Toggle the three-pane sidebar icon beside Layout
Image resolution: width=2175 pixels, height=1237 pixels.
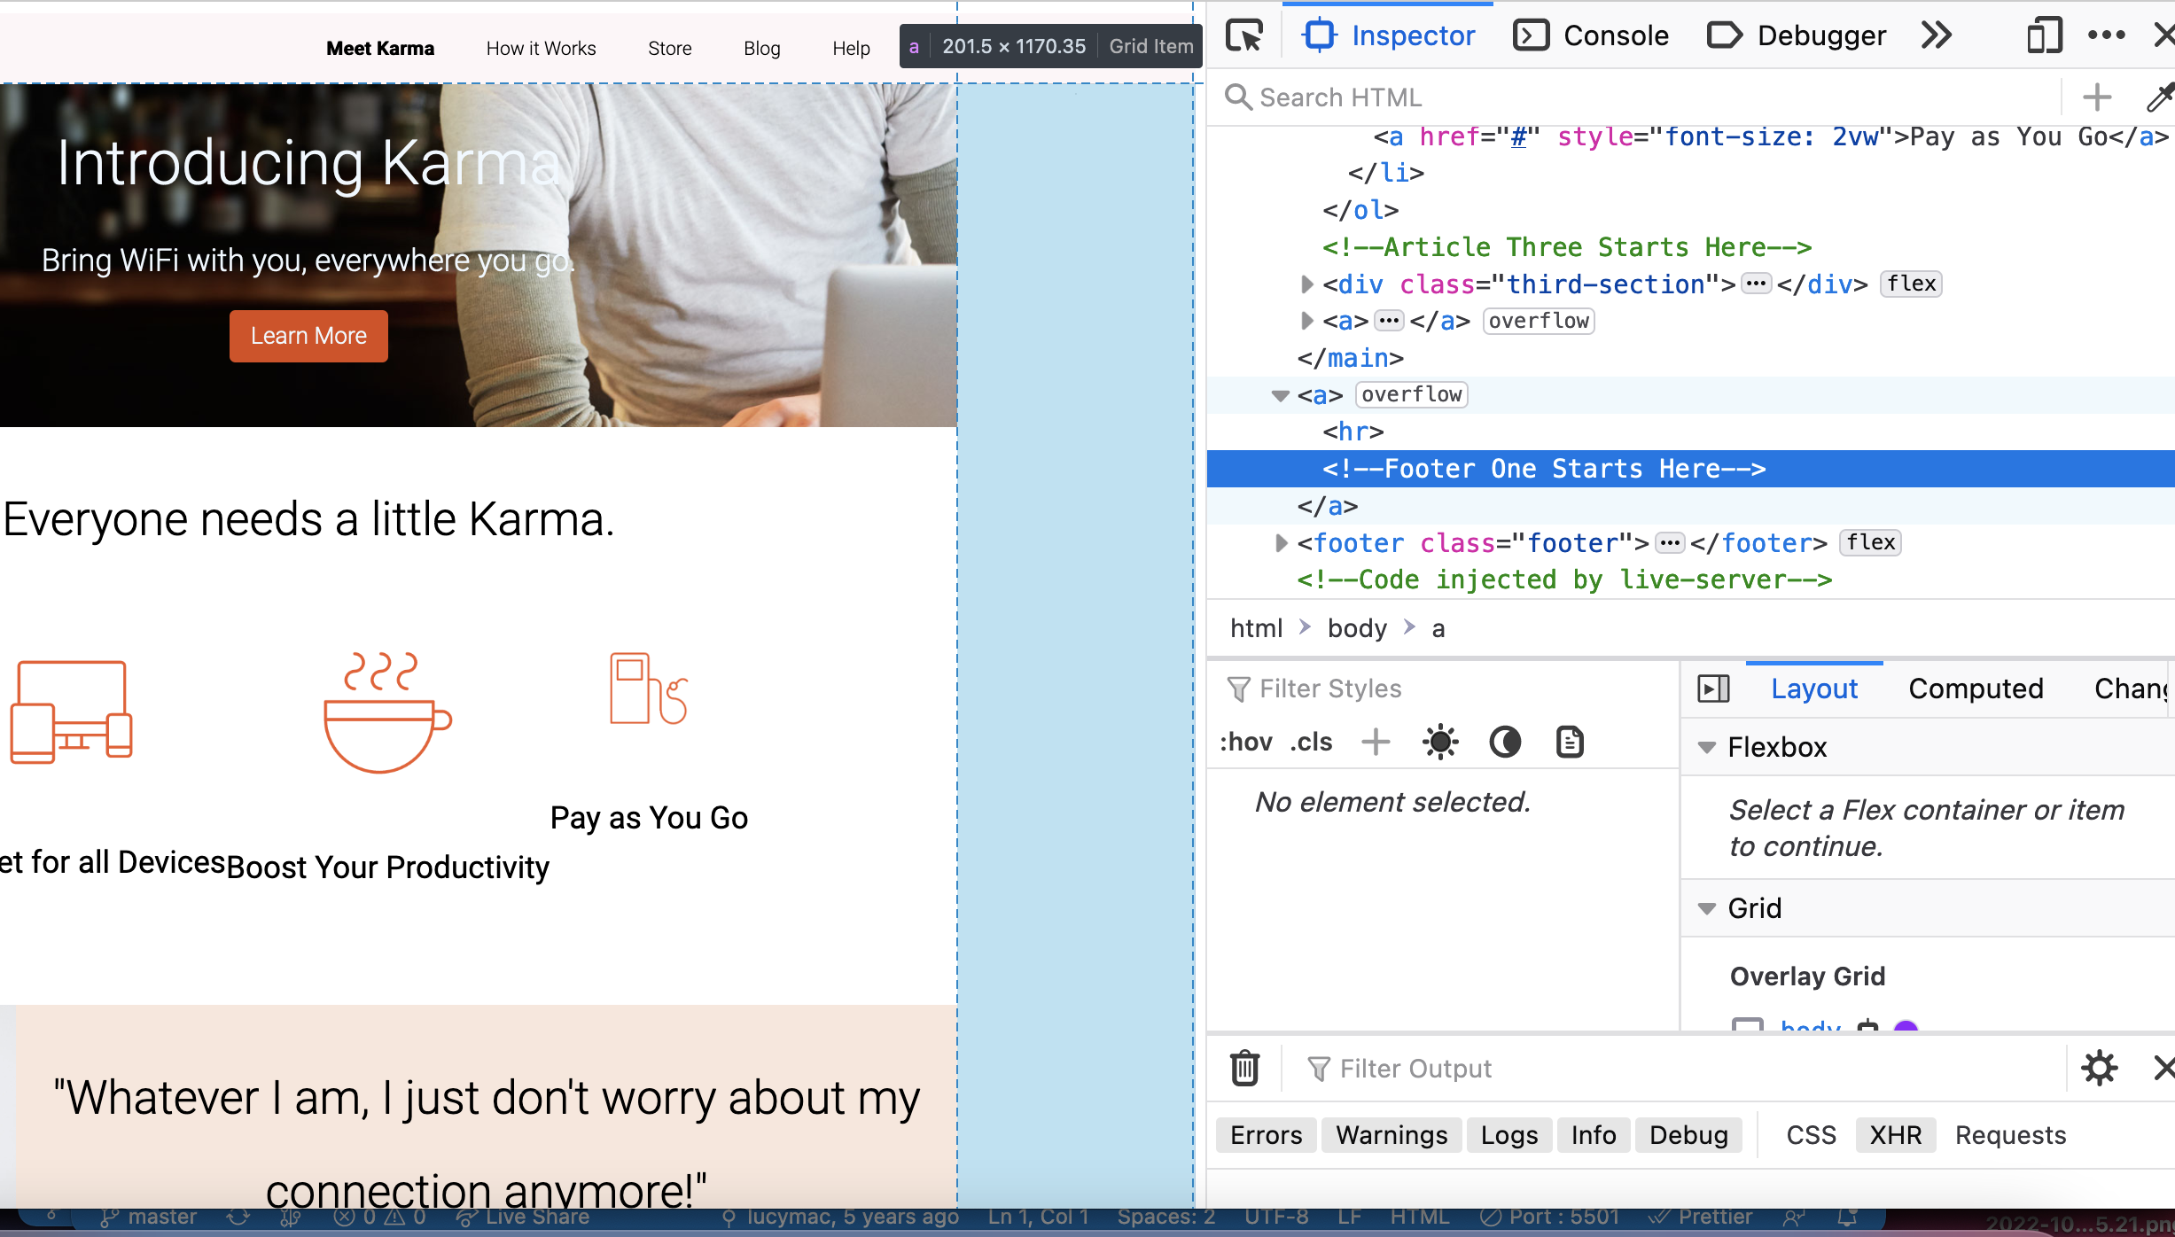1713,689
